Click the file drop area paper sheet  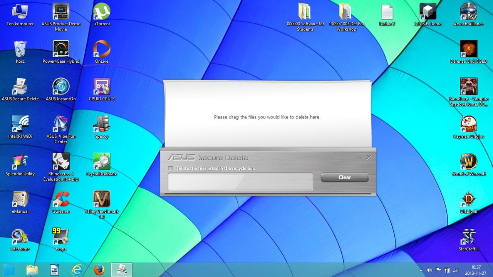point(268,113)
